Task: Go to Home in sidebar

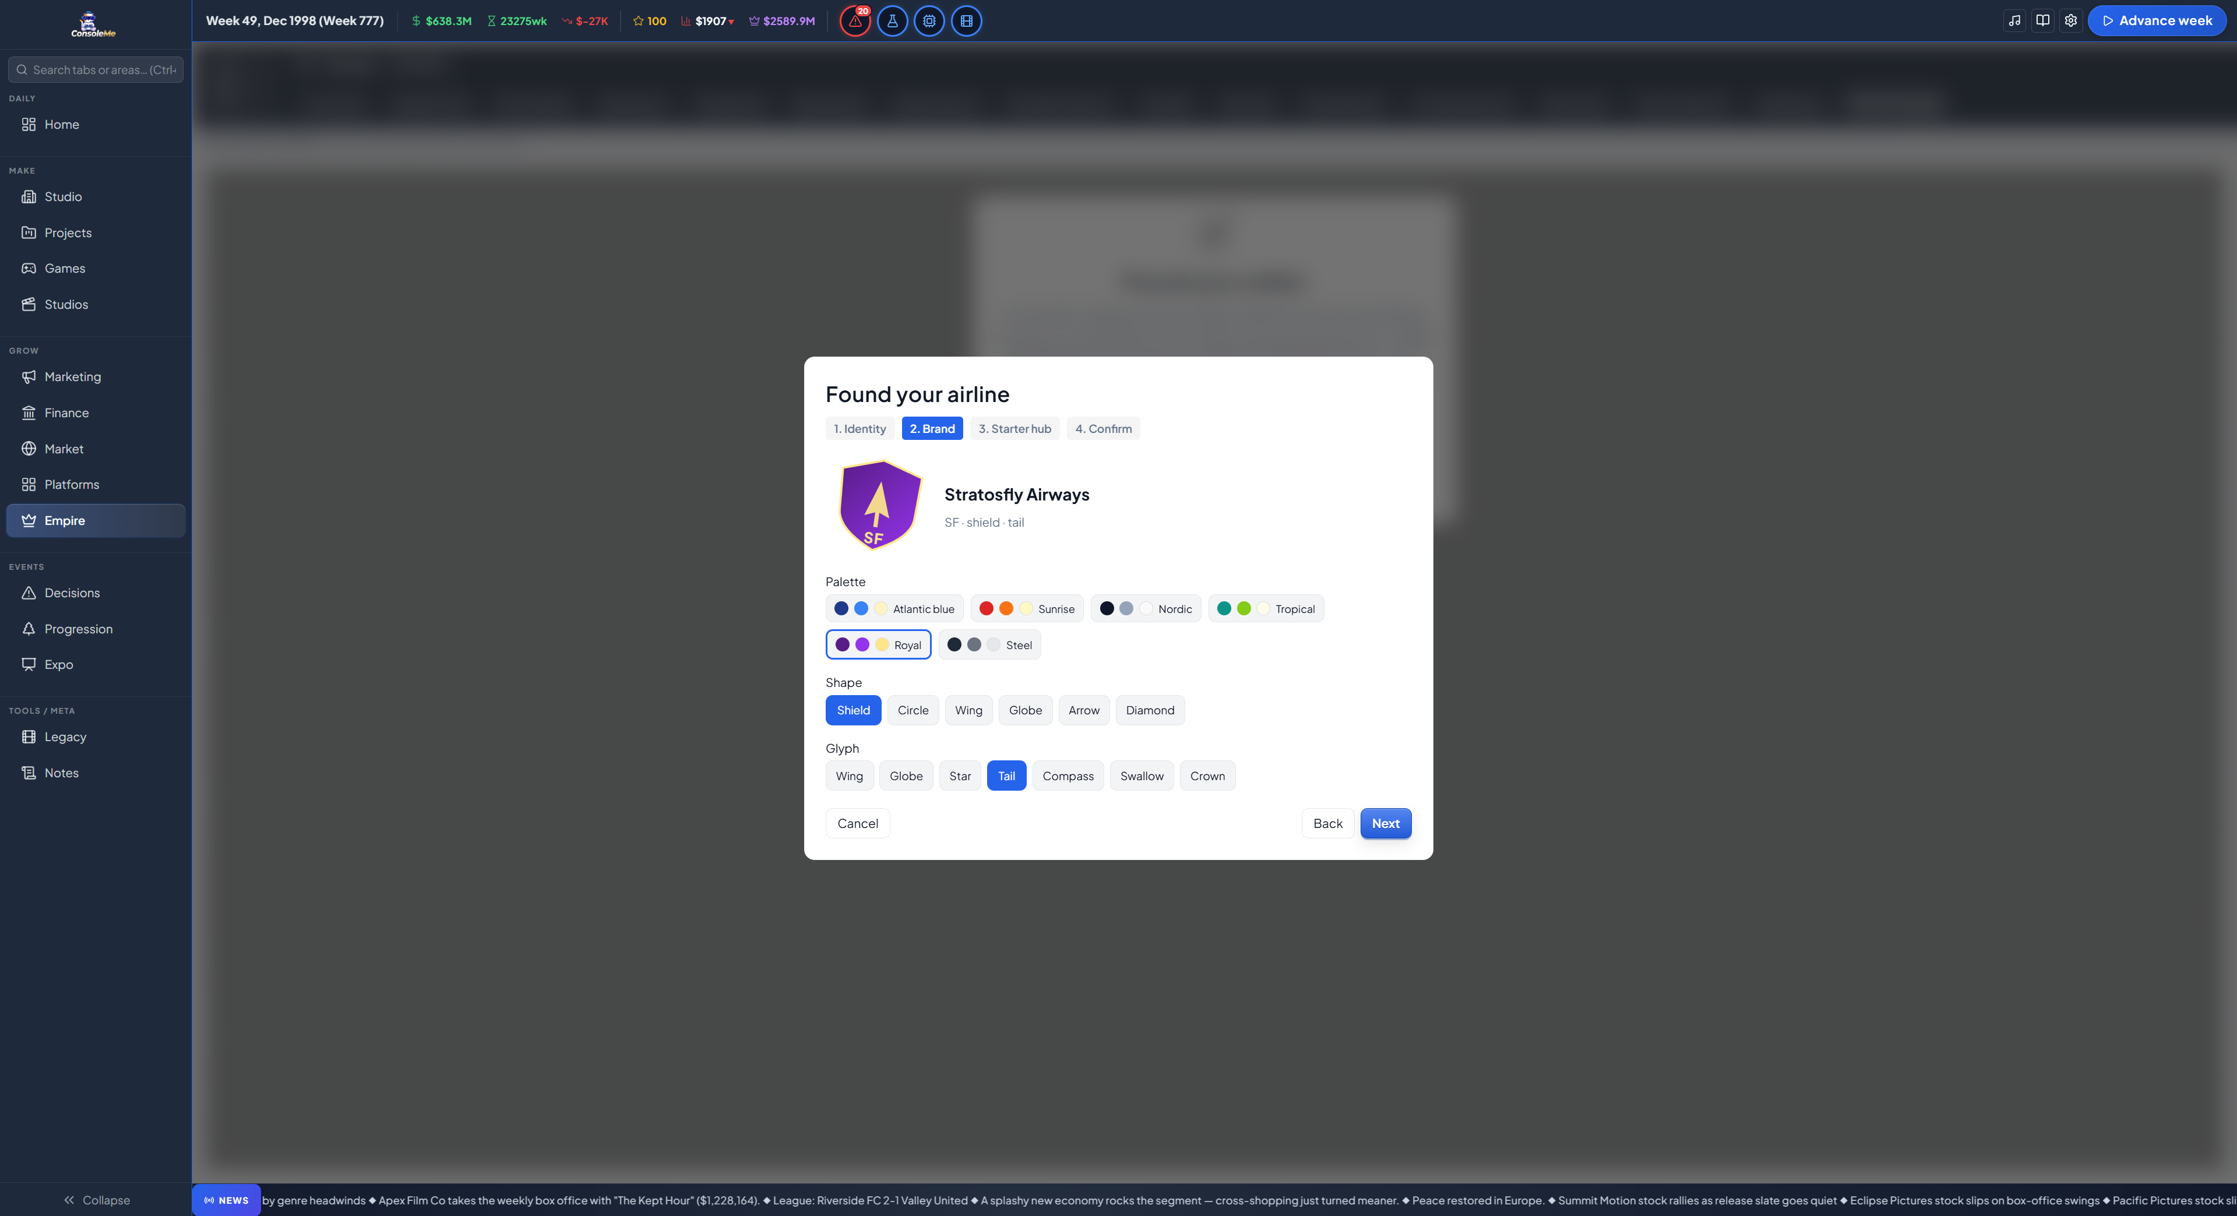Action: [96, 124]
